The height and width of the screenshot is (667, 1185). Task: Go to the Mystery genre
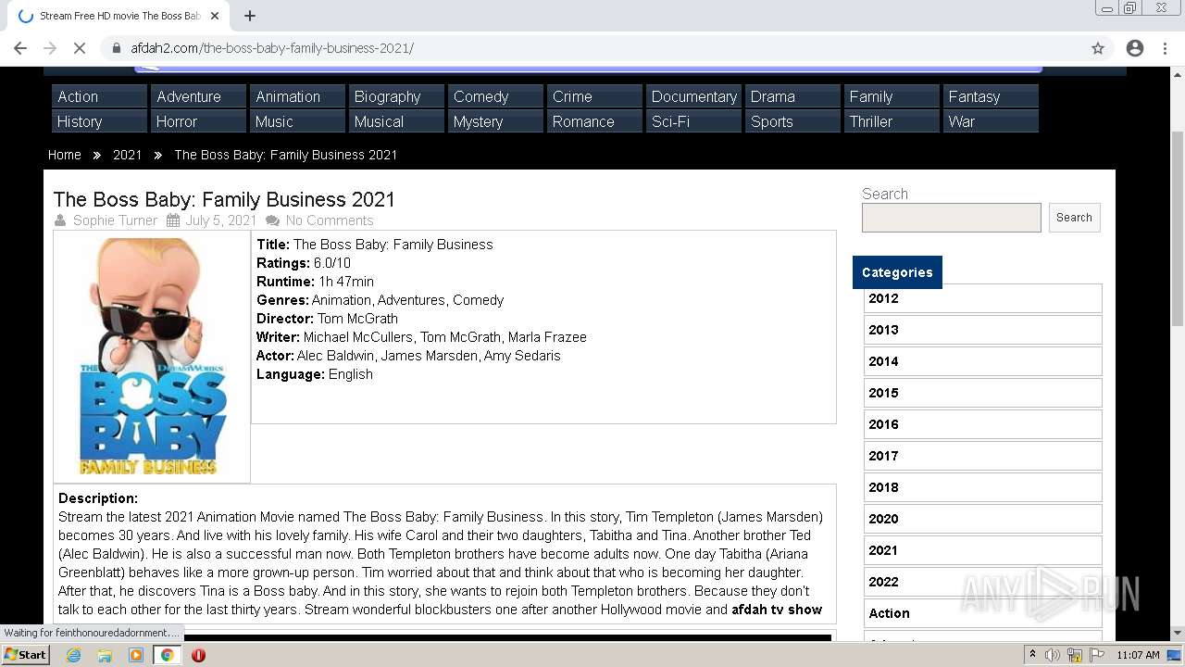pos(495,121)
